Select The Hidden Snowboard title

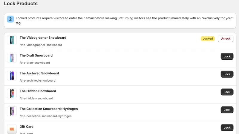coord(38,91)
